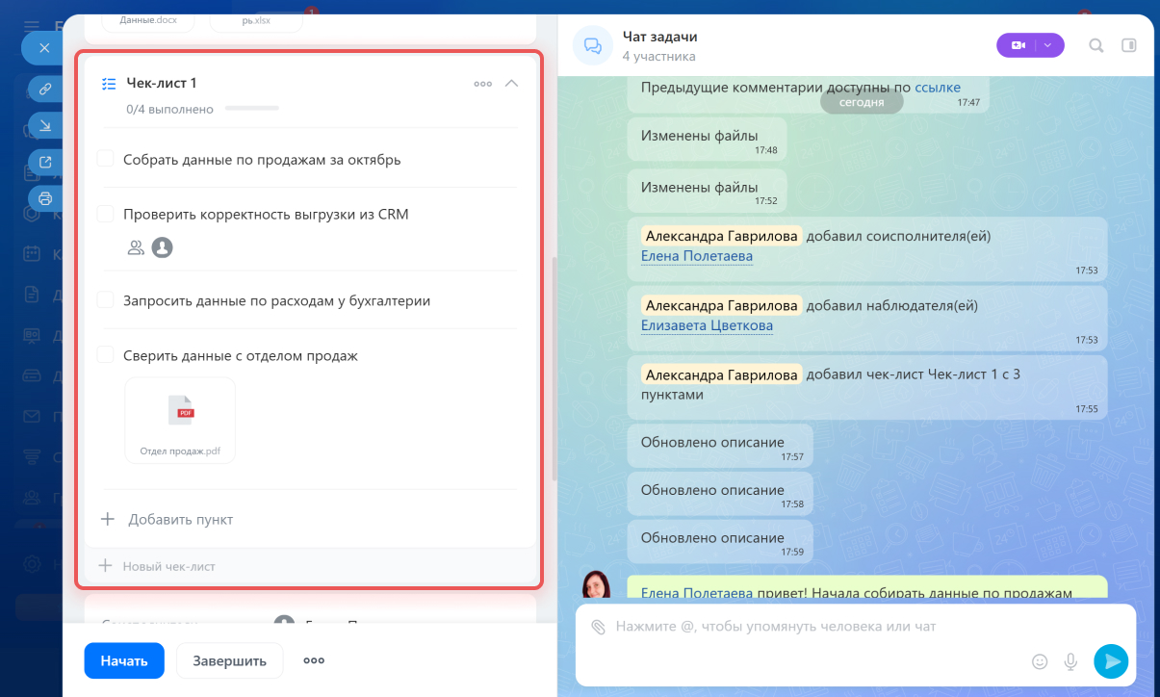Toggle the chat sidebar panel icon

[x=1129, y=45]
